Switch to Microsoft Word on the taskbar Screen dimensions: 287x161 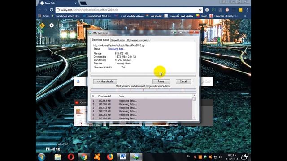click(123, 157)
